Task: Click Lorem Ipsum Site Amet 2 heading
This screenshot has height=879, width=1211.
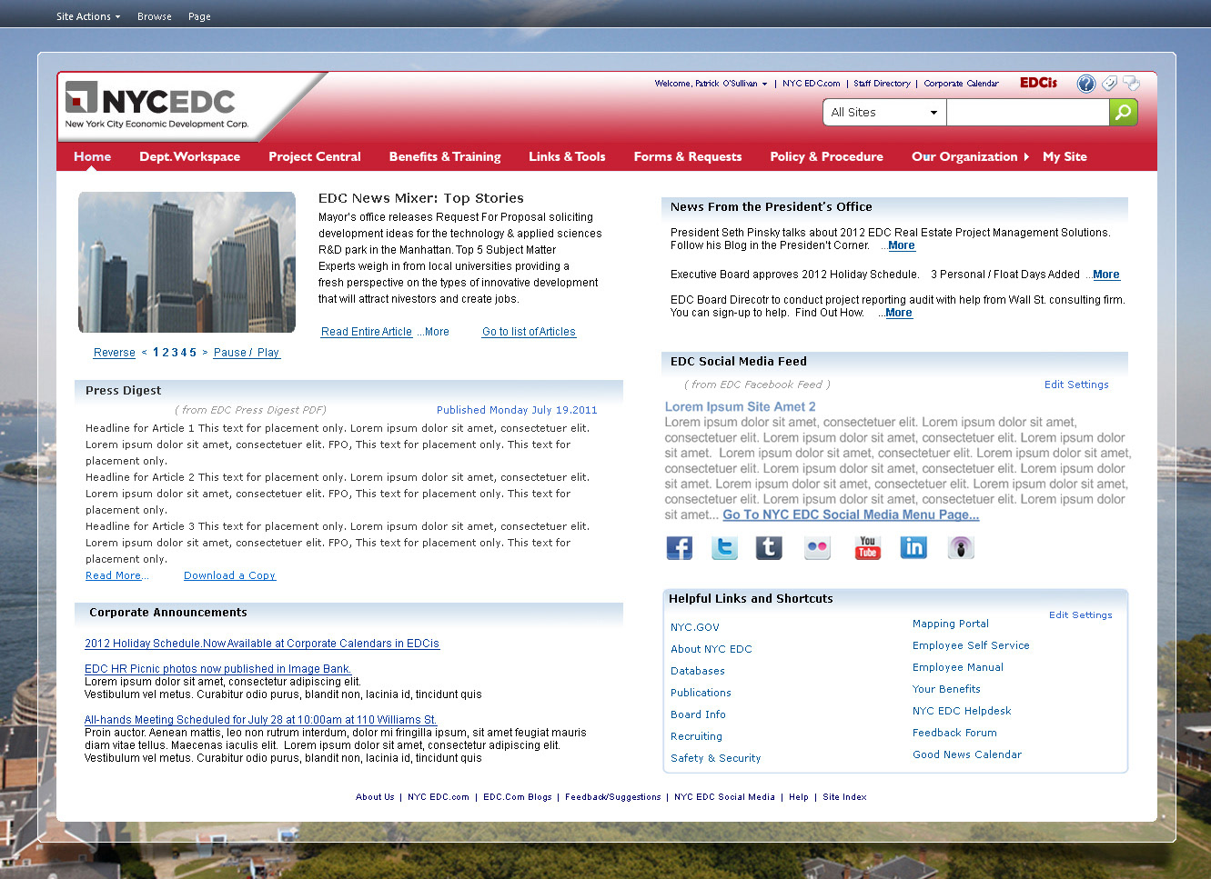Action: pos(740,407)
